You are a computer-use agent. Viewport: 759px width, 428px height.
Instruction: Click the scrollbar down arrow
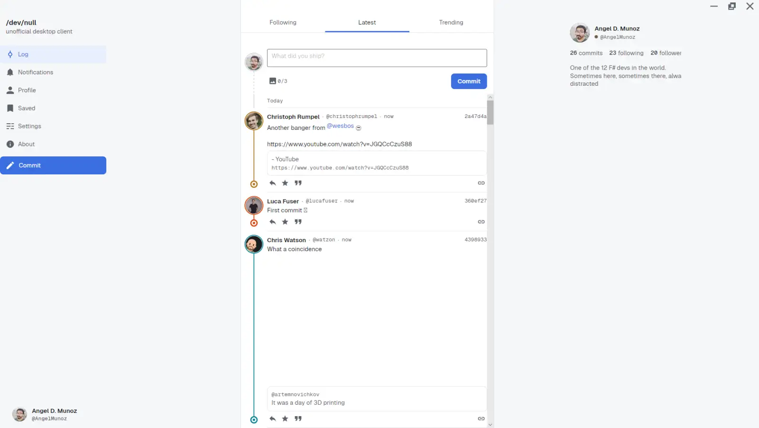coord(491,425)
